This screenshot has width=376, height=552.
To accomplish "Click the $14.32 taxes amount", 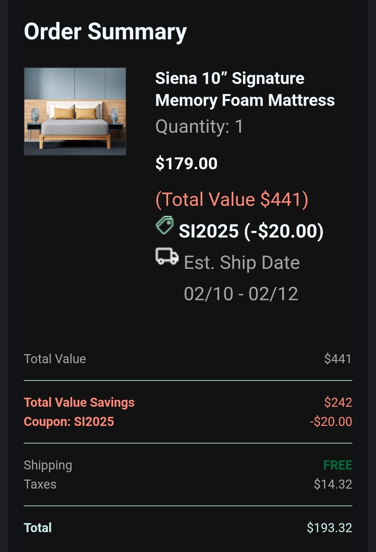I will tap(332, 484).
